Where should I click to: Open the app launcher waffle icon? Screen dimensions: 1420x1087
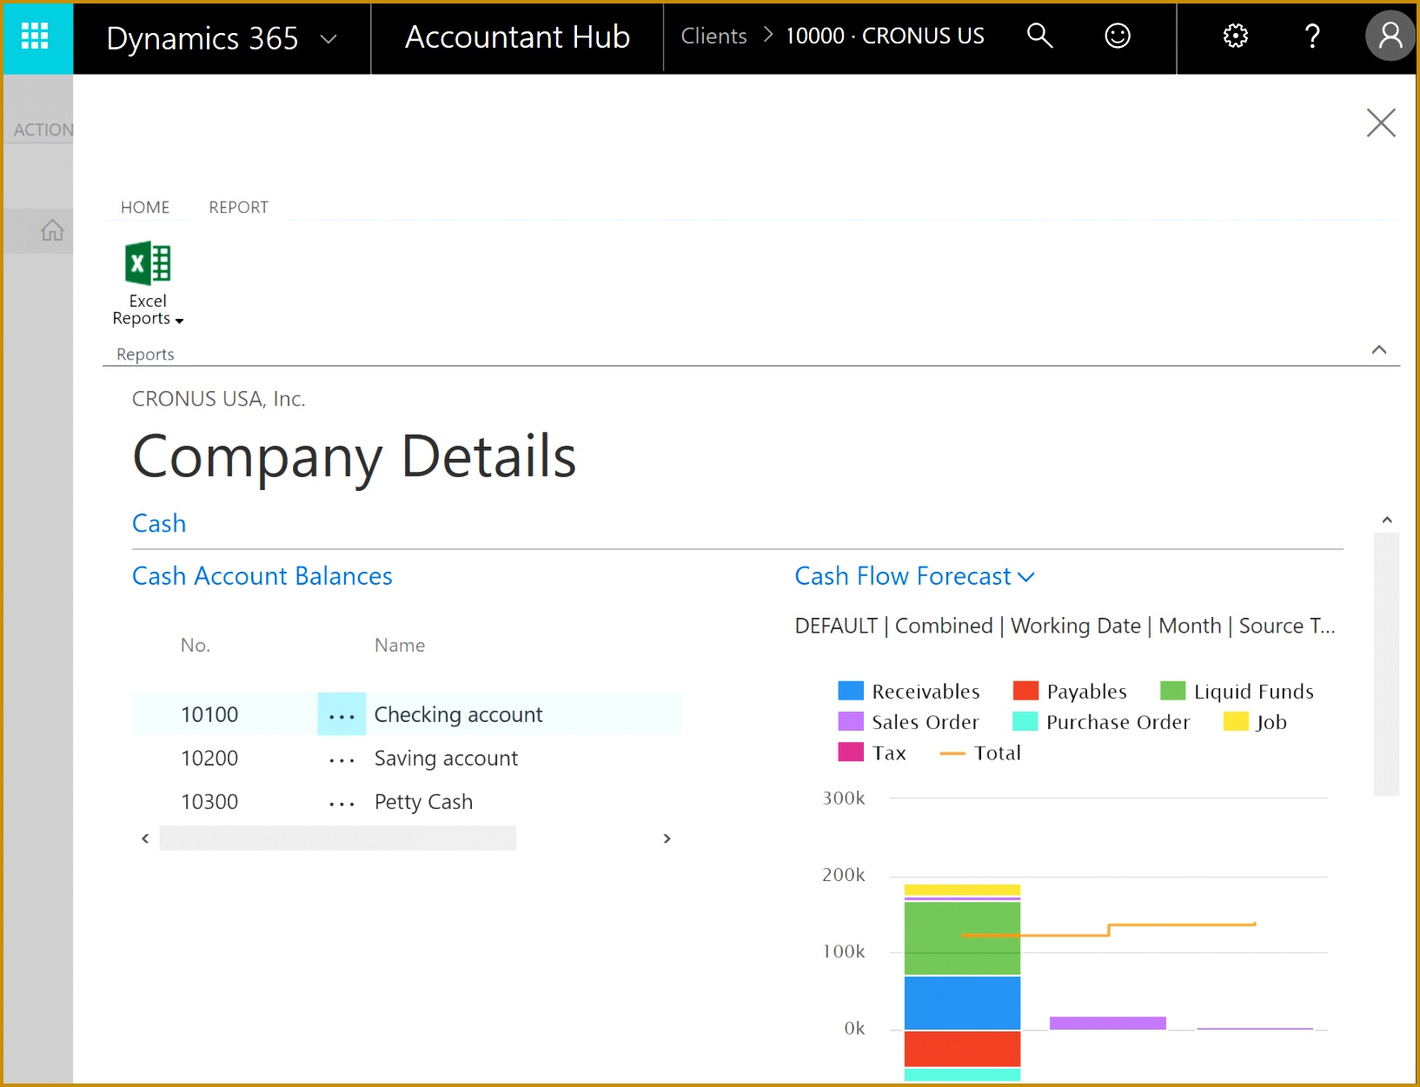click(36, 36)
